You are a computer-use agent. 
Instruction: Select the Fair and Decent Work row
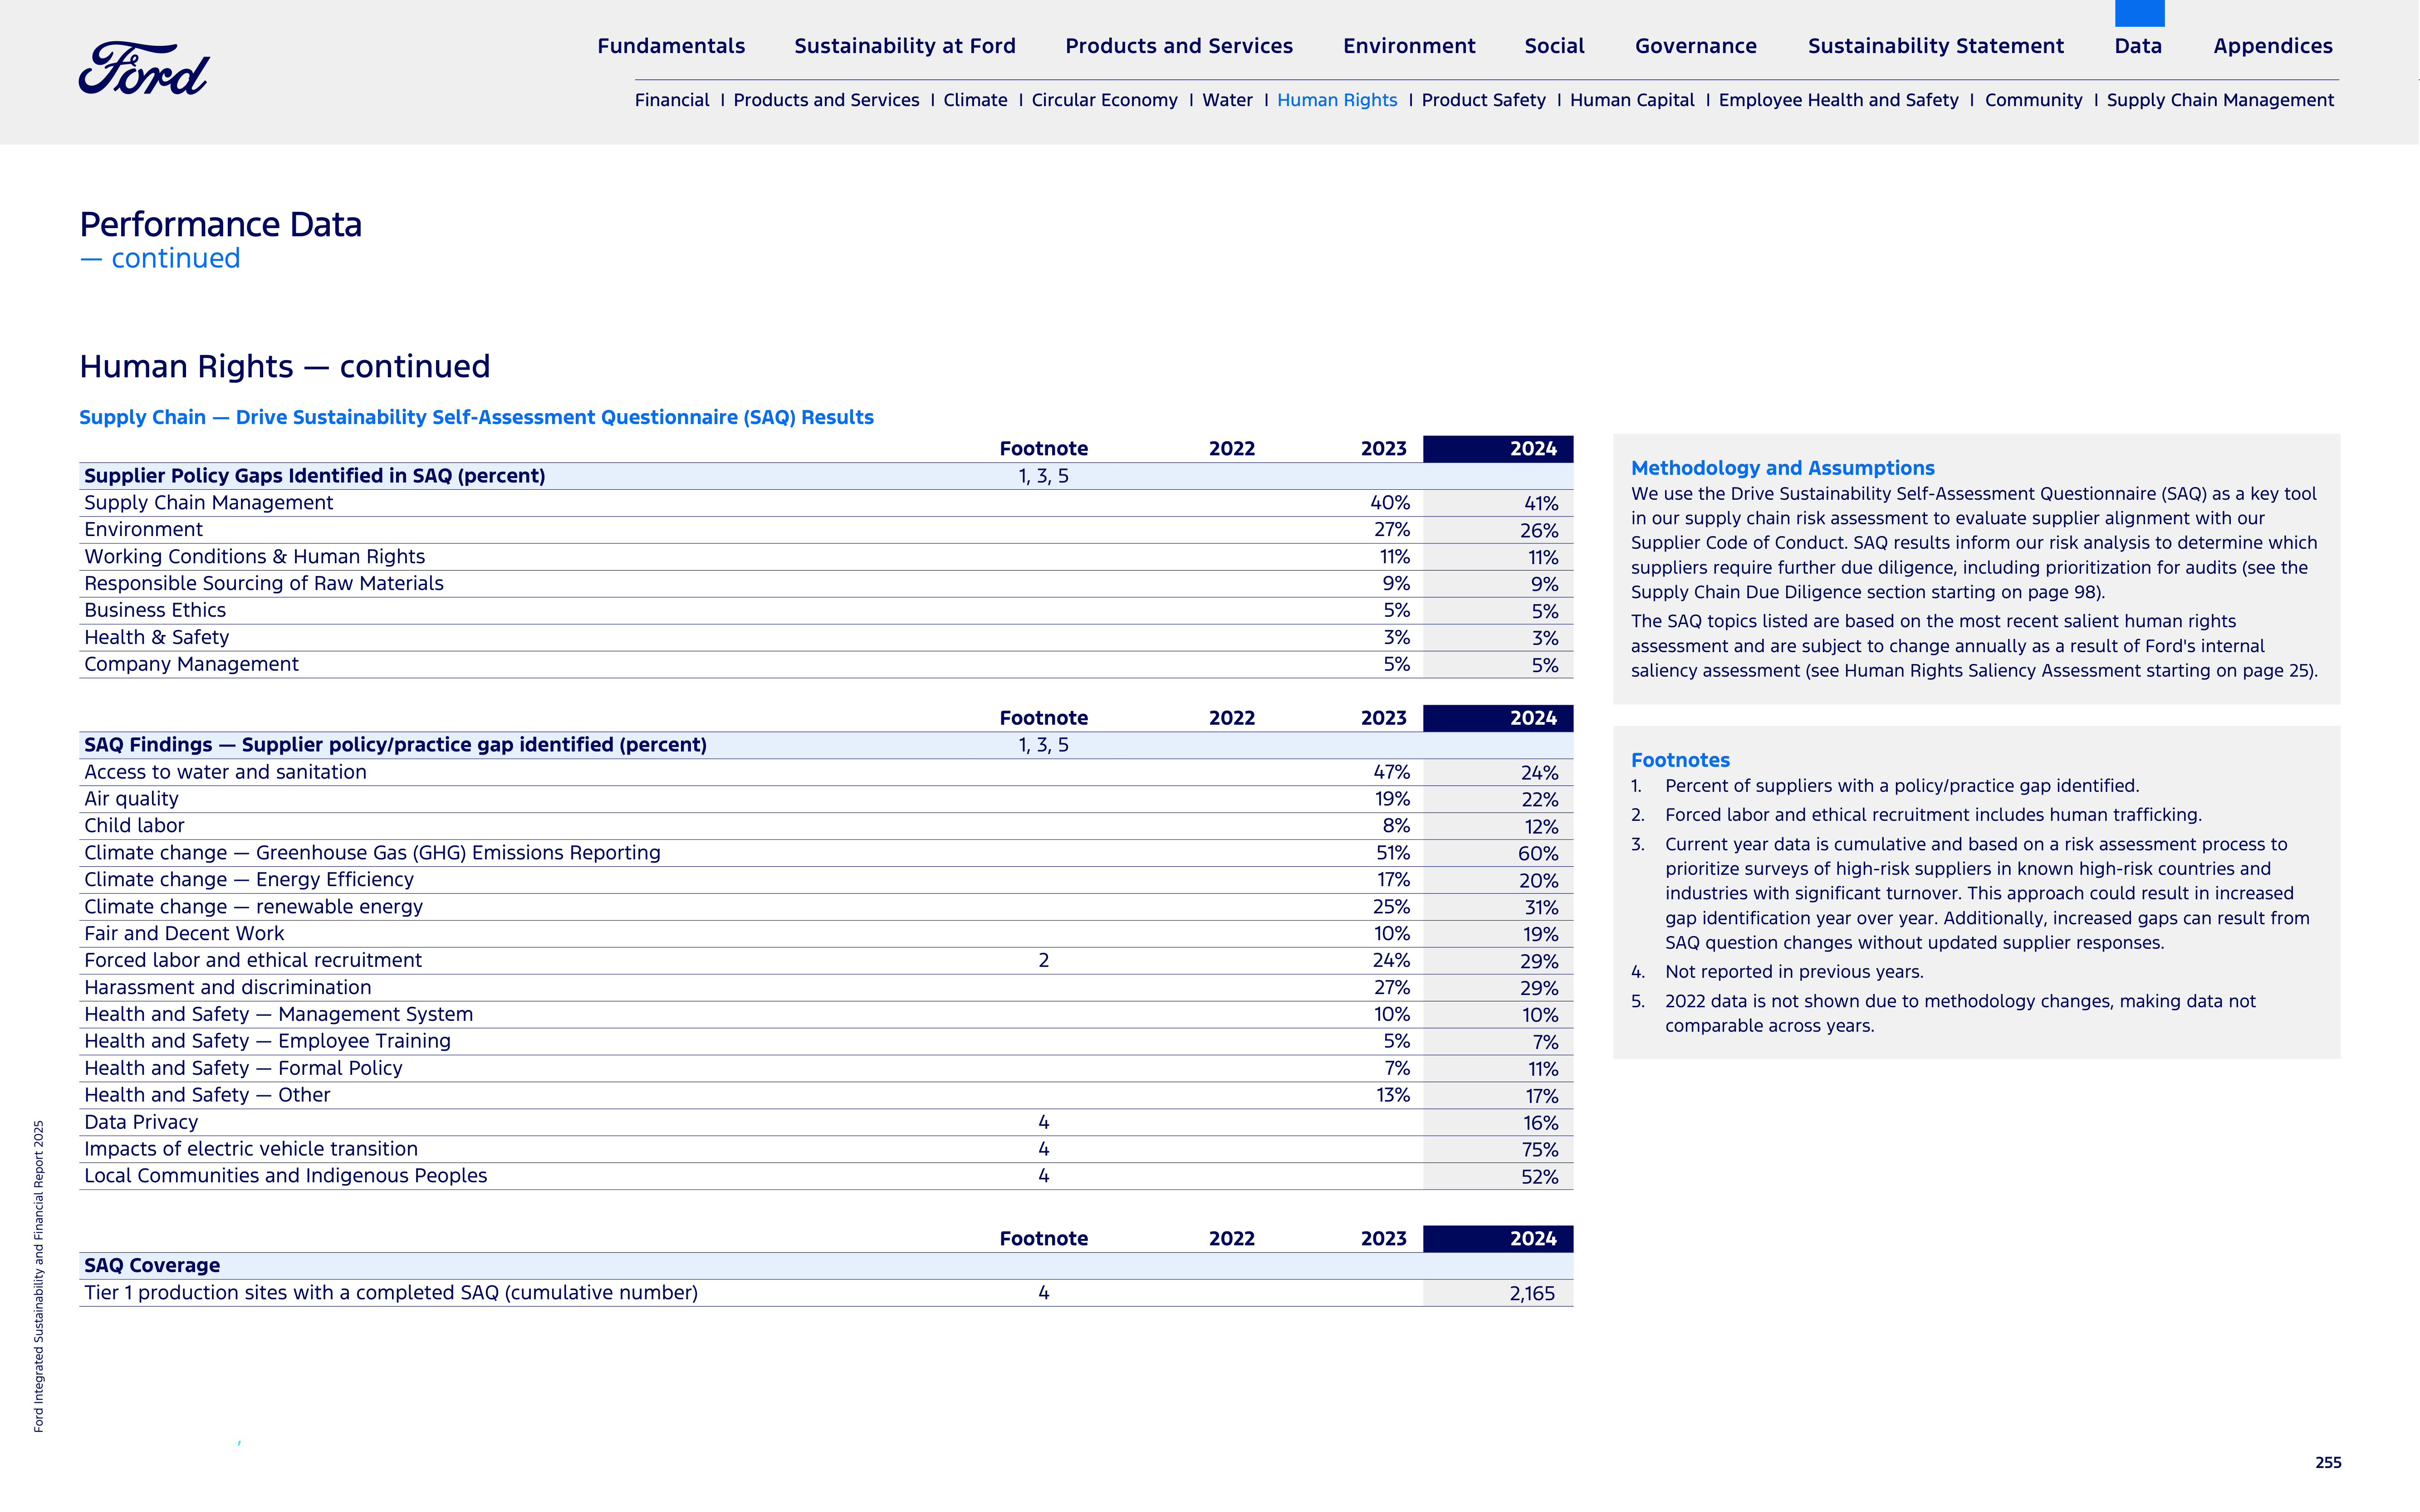pyautogui.click(x=826, y=934)
